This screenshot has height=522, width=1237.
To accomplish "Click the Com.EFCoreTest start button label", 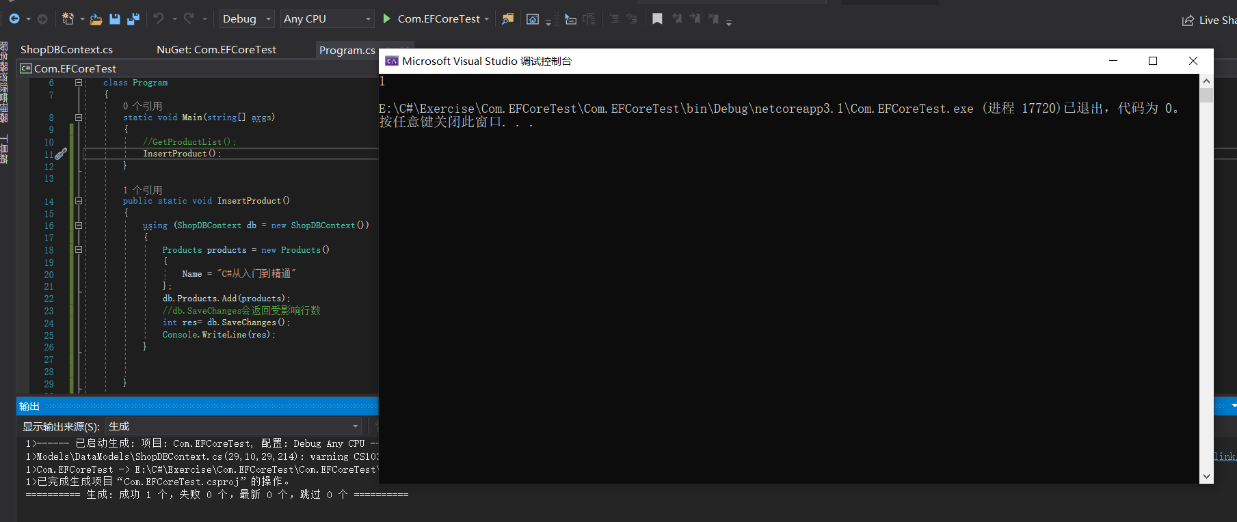I will (x=439, y=19).
